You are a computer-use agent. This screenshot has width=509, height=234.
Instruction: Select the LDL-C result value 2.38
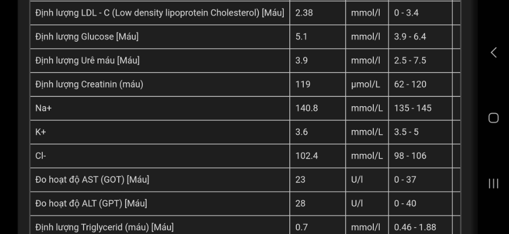[x=304, y=13]
